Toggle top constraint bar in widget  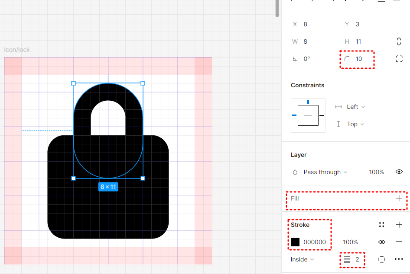point(308,102)
